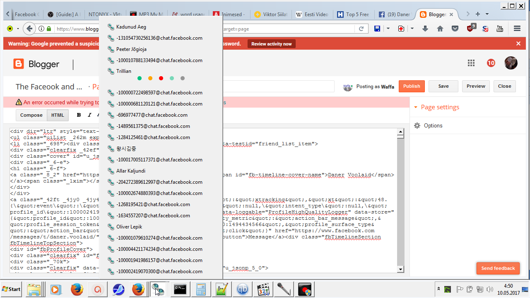Viewport: 530px width, 298px height.
Task: Click Review activity now button
Action: pyautogui.click(x=271, y=44)
